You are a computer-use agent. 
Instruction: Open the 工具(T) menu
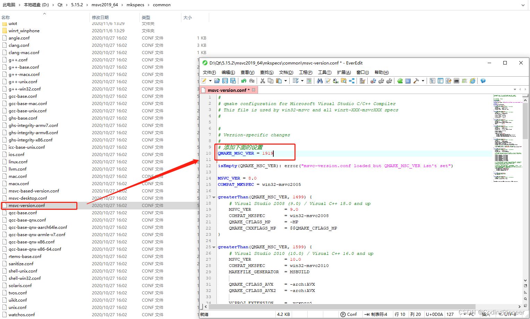(325, 72)
